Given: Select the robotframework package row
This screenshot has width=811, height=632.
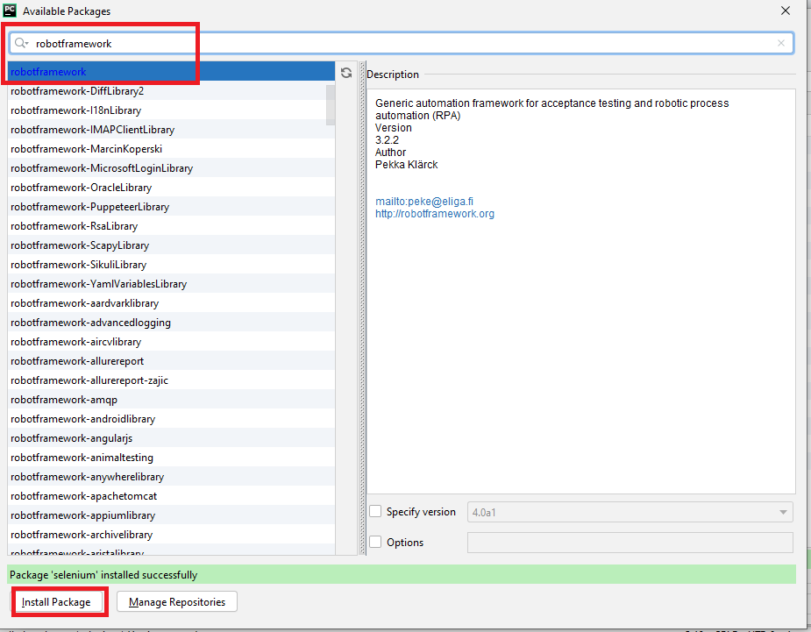Looking at the screenshot, I should 171,71.
